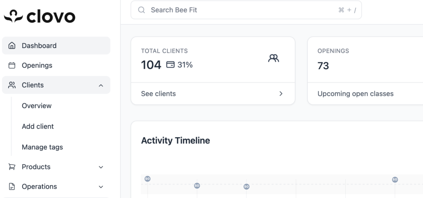This screenshot has width=423, height=198.
Task: Click the users icon in Total Clients card
Action: (x=273, y=58)
